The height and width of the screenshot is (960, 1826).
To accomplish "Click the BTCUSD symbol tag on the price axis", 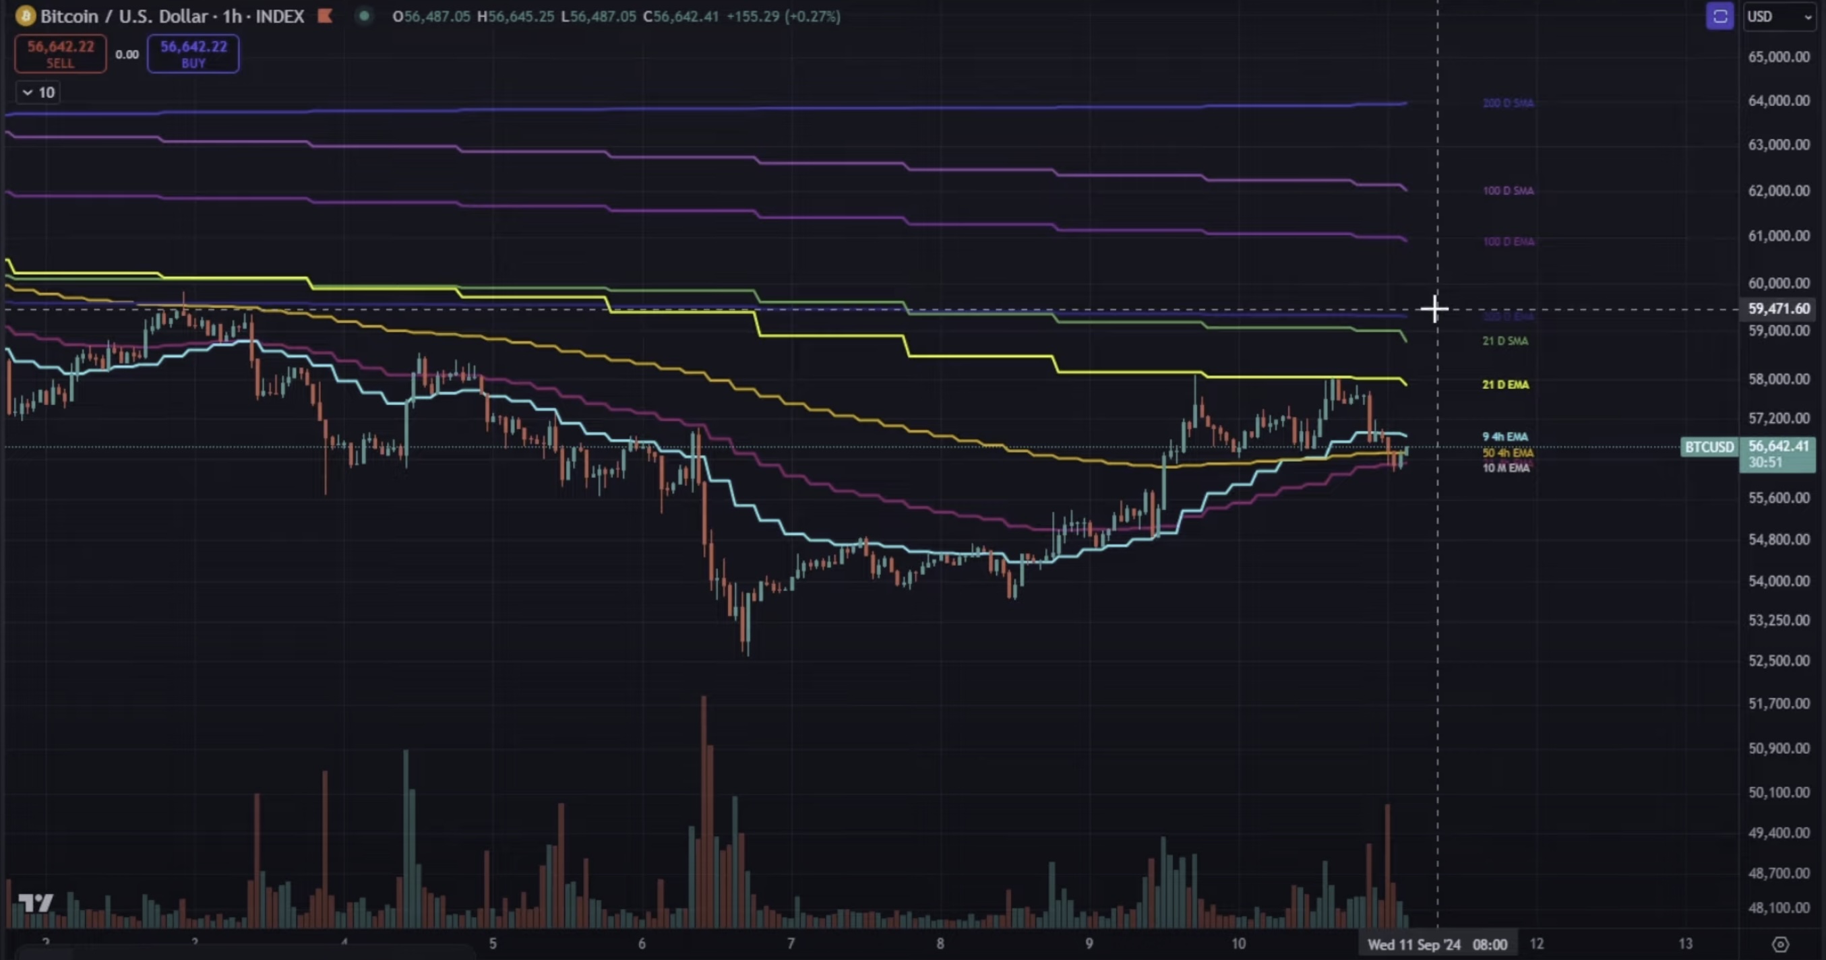I will pos(1709,447).
